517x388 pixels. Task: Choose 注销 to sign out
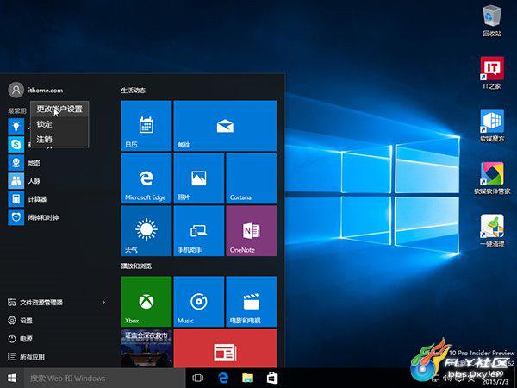point(45,139)
